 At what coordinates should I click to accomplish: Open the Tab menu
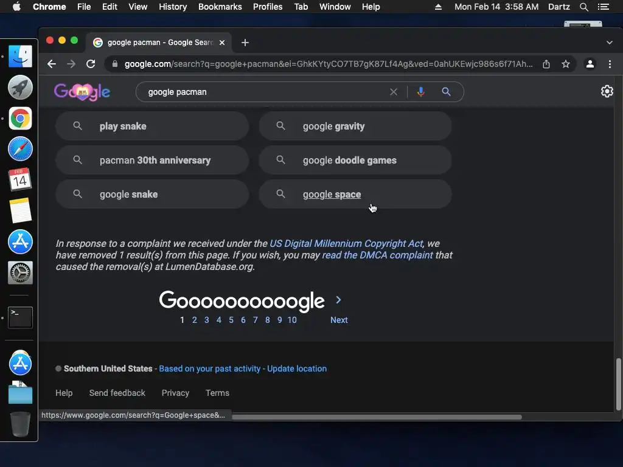tap(301, 7)
